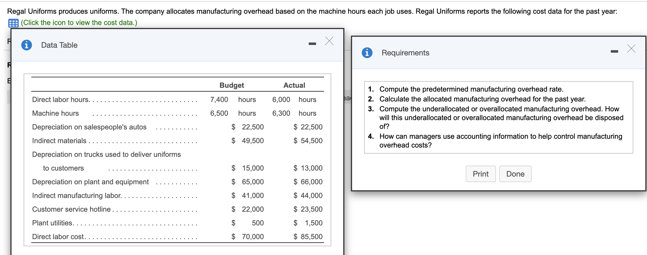Click Depreciation on plant and equipment label

(x=90, y=182)
